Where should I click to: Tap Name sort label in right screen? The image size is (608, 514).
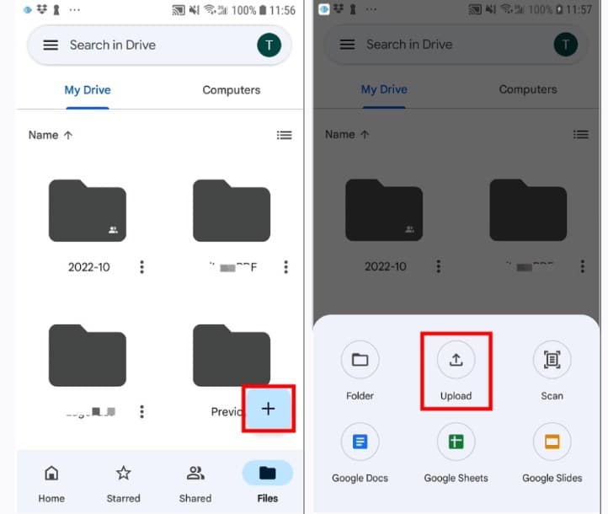347,134
